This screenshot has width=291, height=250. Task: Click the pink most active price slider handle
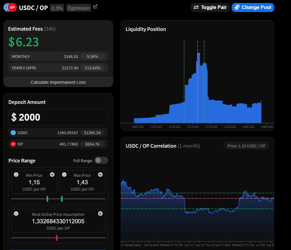(57, 238)
